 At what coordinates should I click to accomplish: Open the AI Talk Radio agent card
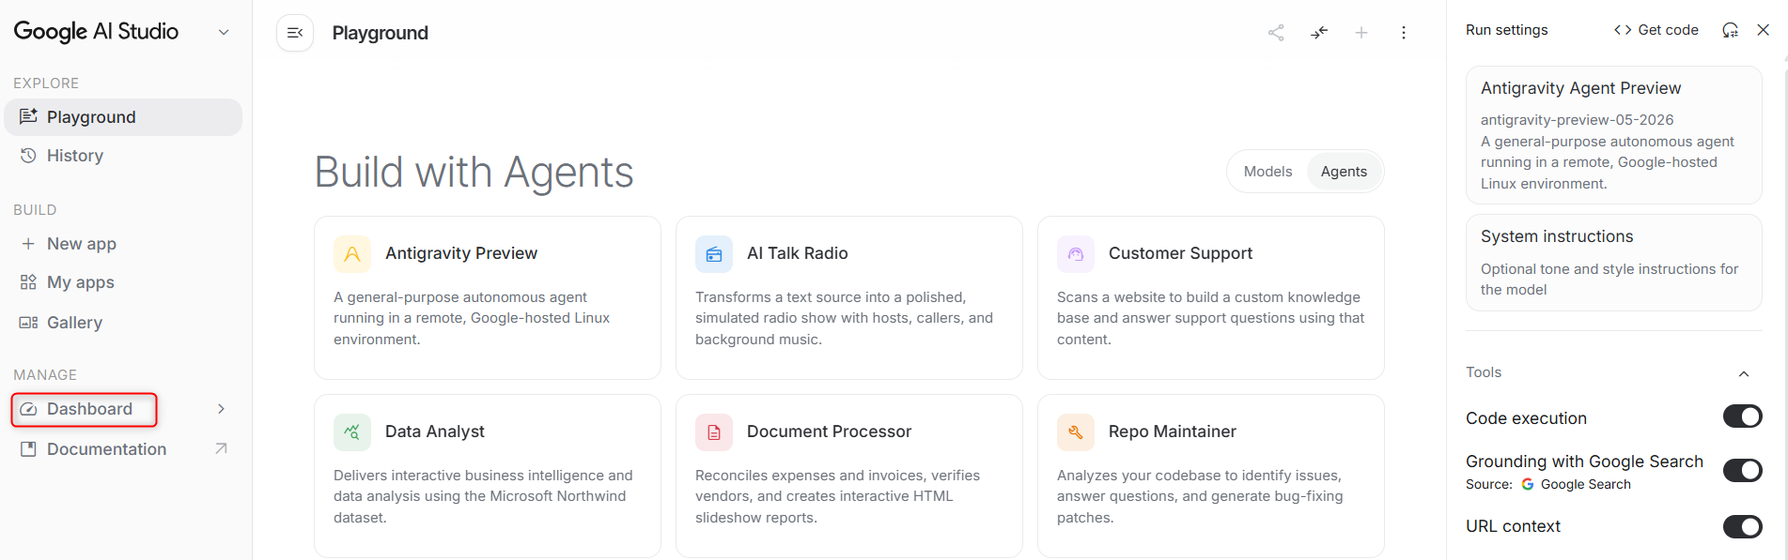coord(849,297)
